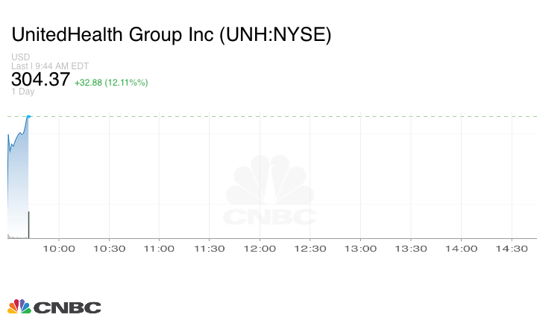
Task: Click the blue shaded price area
Action: (19, 186)
